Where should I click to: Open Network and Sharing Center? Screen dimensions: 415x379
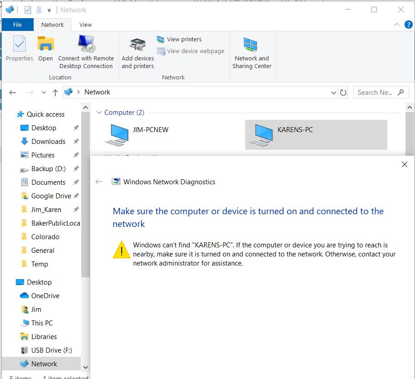pos(252,53)
